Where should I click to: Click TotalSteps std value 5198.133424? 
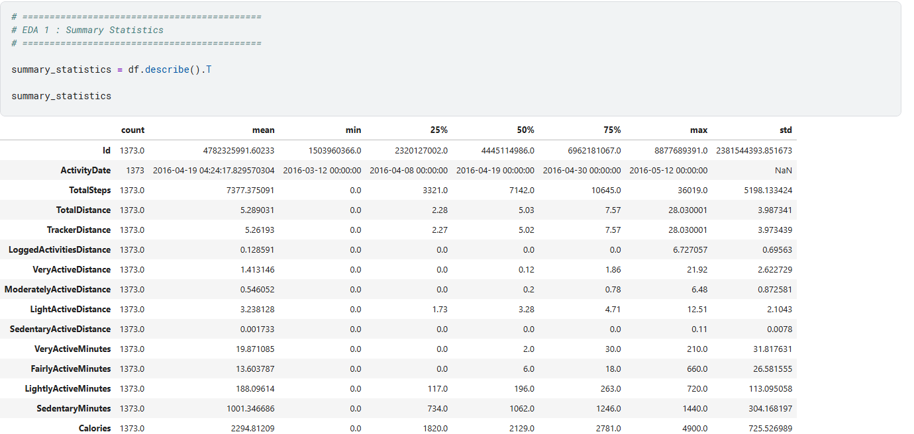tap(769, 190)
